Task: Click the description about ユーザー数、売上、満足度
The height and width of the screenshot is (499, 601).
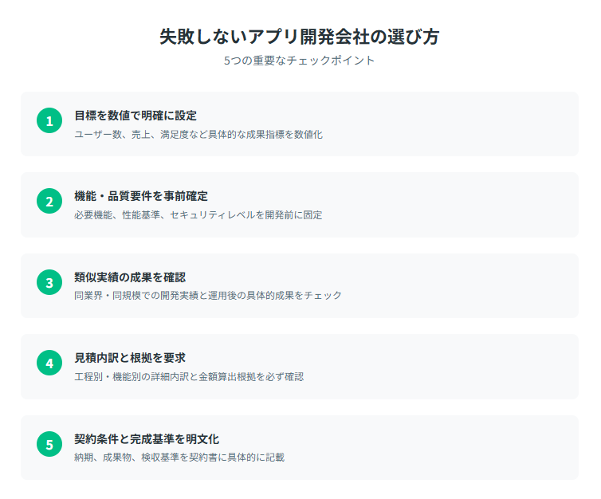Action: click(198, 135)
